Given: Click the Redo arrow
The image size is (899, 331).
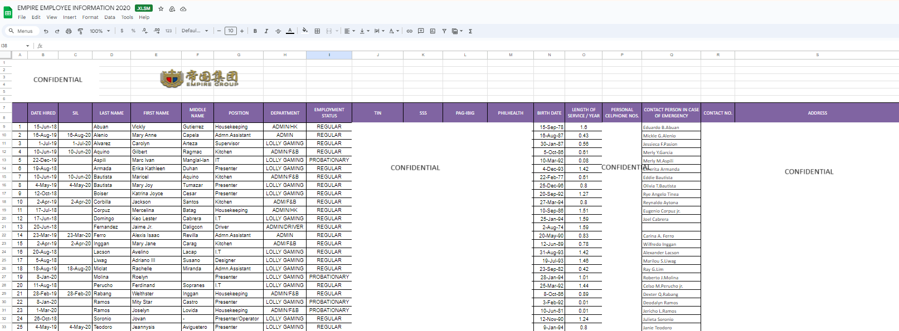Looking at the screenshot, I should tap(57, 31).
